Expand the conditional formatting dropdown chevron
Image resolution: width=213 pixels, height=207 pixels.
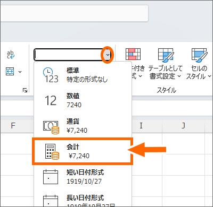[140, 76]
